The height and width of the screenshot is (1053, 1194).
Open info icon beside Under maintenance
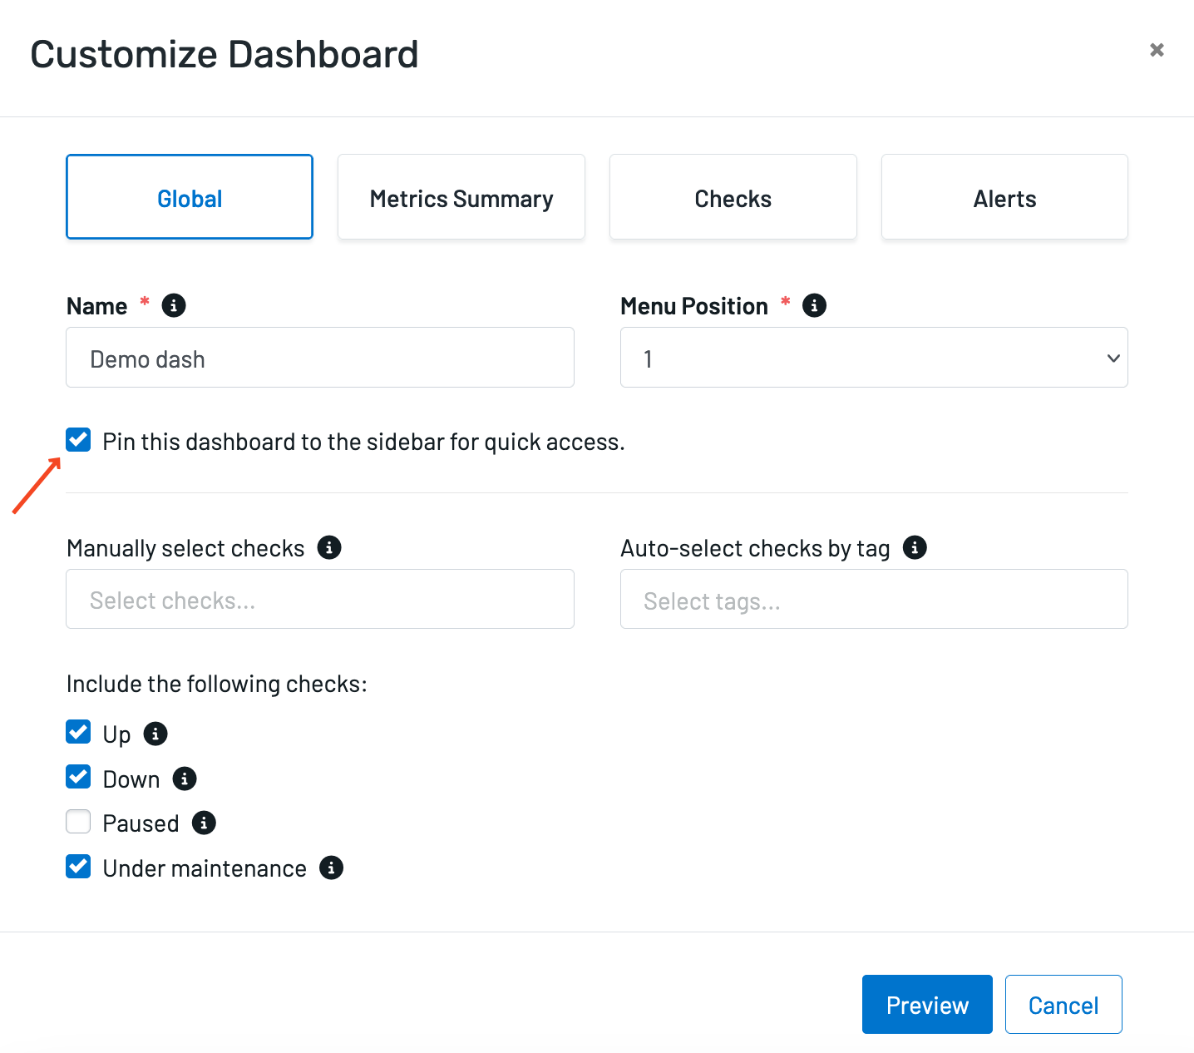[x=331, y=868]
